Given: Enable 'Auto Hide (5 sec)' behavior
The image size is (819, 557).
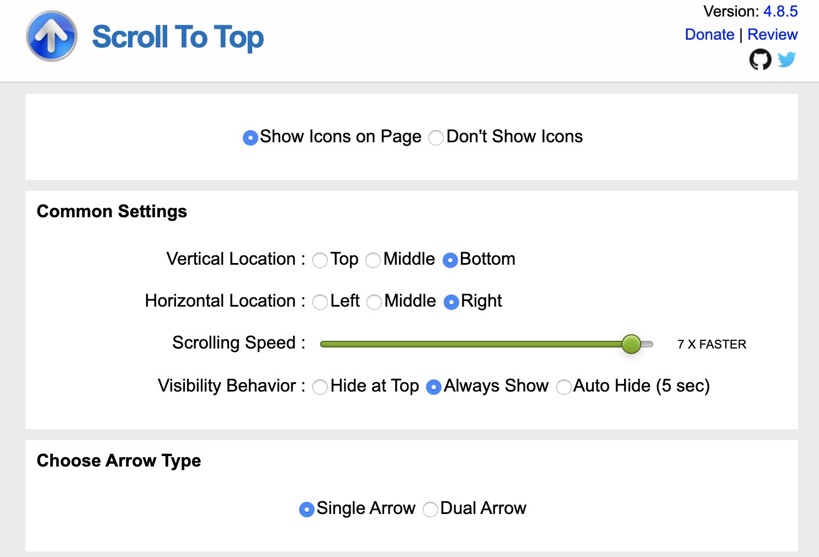Looking at the screenshot, I should point(564,387).
